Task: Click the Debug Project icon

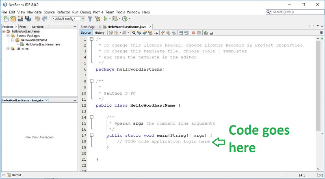Action: click(x=115, y=19)
